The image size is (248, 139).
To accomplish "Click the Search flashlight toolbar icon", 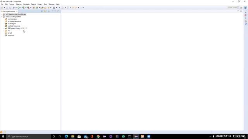I will click(48, 8).
